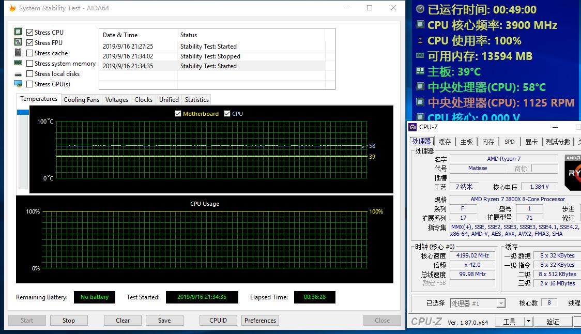Click the 总线速度 value 99.98 MHz

tap(472, 274)
